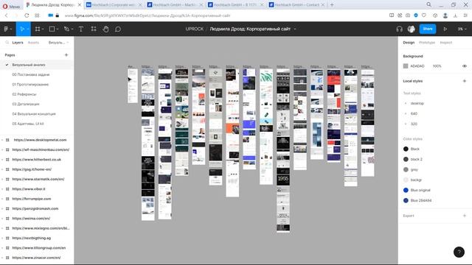Expand the hillerbest.co.uk frame layer
The width and height of the screenshot is (472, 265).
[3, 160]
